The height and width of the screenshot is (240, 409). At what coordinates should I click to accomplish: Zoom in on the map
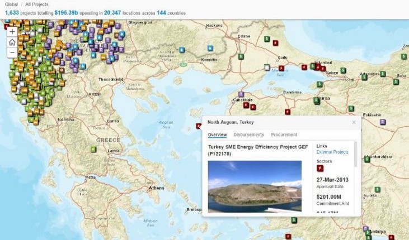click(12, 32)
